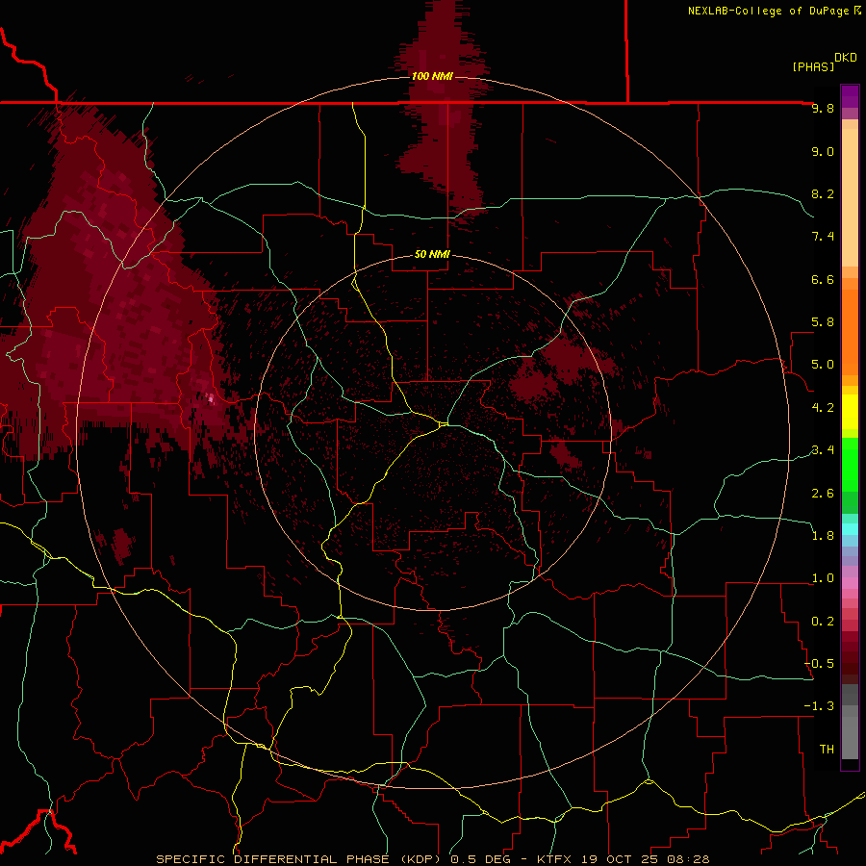Click the 7.4 value on the scale
866x866 pixels.
click(823, 237)
